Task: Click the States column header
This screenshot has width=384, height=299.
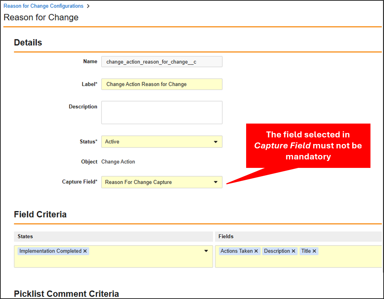Action: (25, 236)
